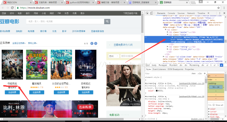Image resolution: width=227 pixels, height=122 pixels.
Task: Enable the Show all computed styles checkbox
Action: [x=213, y=105]
